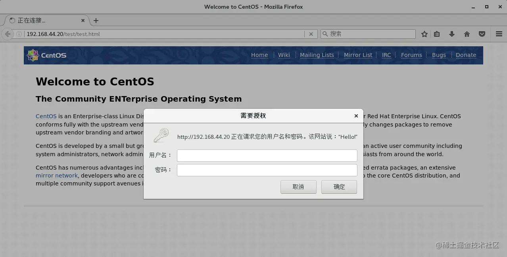This screenshot has width=507, height=257.
Task: Follow the mirror network link
Action: tap(57, 176)
